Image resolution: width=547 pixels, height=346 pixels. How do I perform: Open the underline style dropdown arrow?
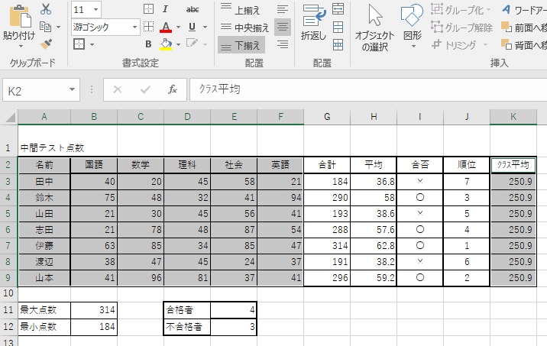[x=205, y=27]
